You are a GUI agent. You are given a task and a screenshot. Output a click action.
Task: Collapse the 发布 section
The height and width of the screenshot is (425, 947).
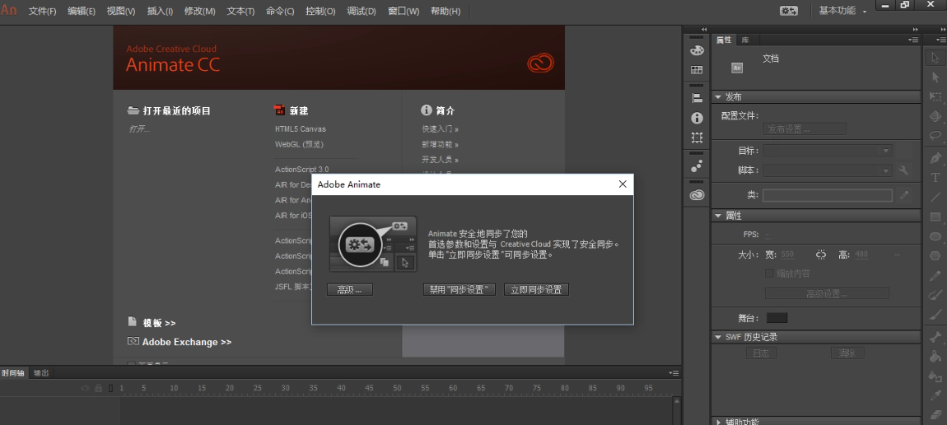pos(718,97)
